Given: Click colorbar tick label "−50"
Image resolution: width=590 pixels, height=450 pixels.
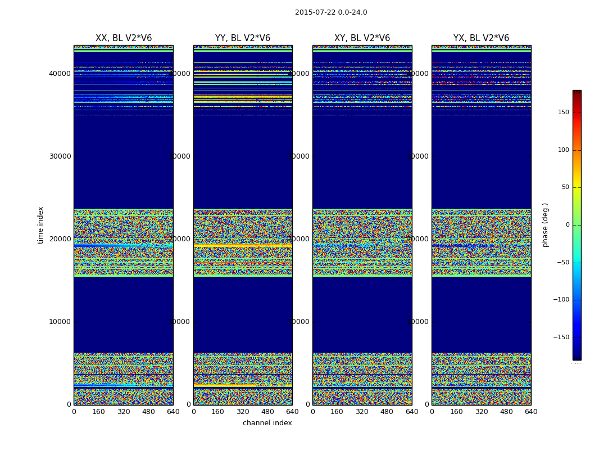Looking at the screenshot, I should tap(563, 262).
